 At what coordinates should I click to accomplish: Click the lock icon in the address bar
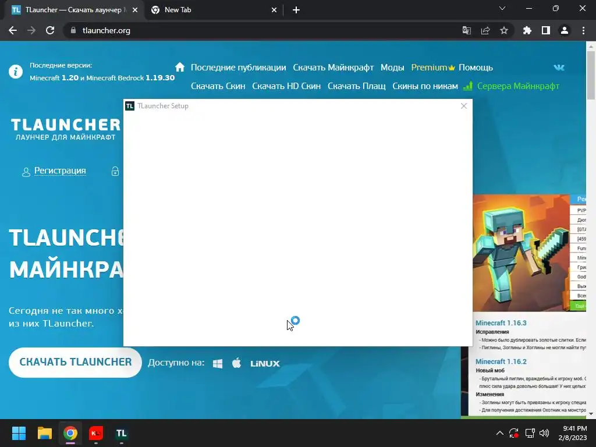coord(73,30)
